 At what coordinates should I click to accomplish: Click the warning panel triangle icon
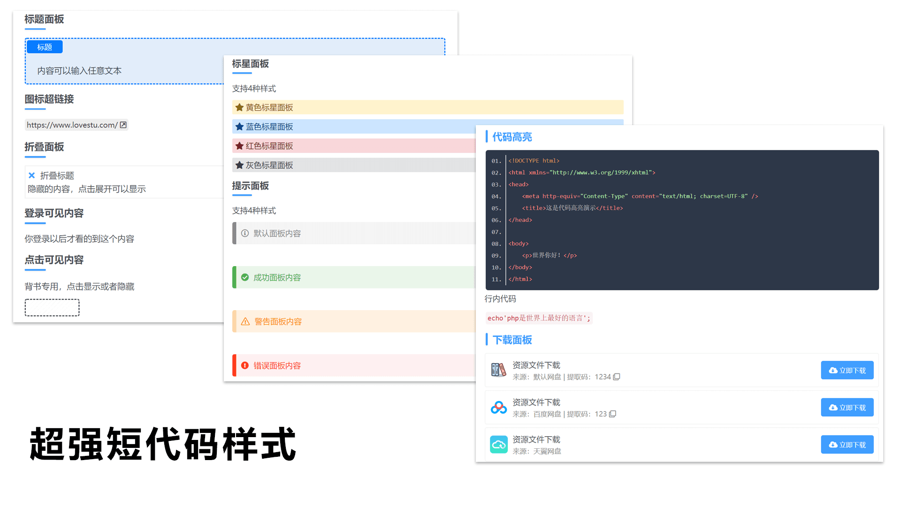(x=245, y=321)
